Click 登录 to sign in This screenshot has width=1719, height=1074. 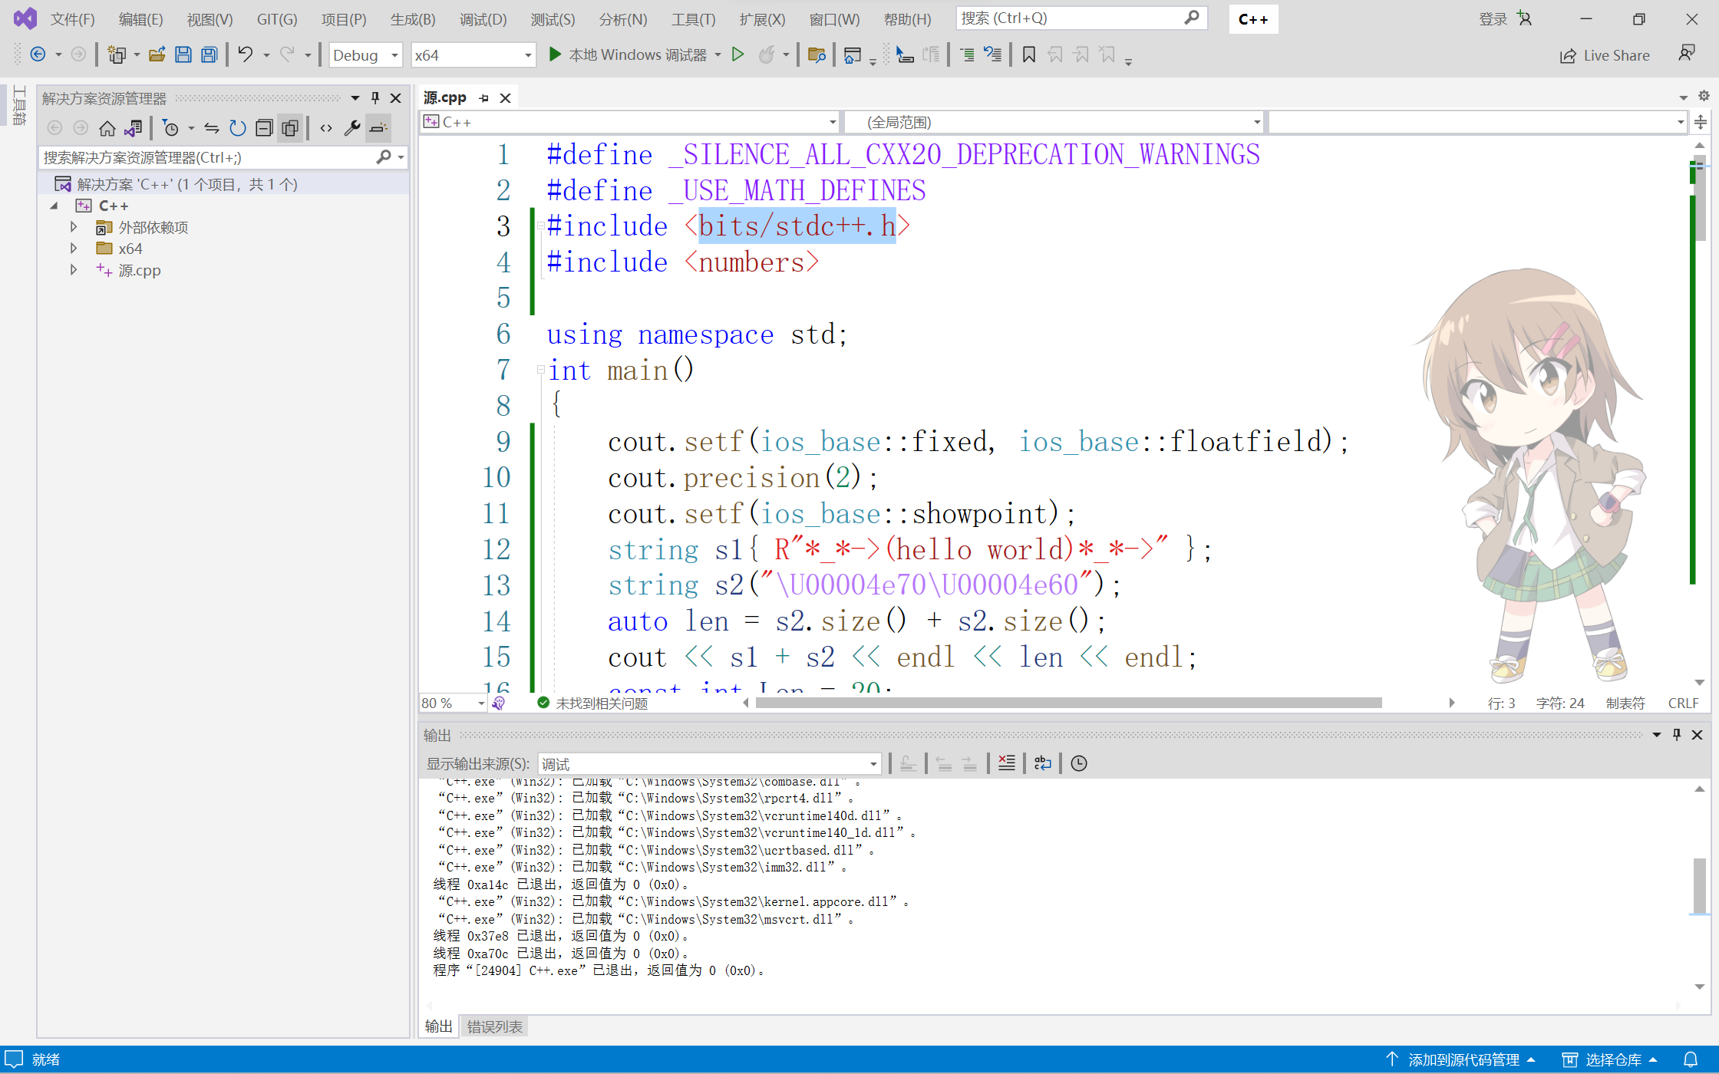[x=1493, y=19]
